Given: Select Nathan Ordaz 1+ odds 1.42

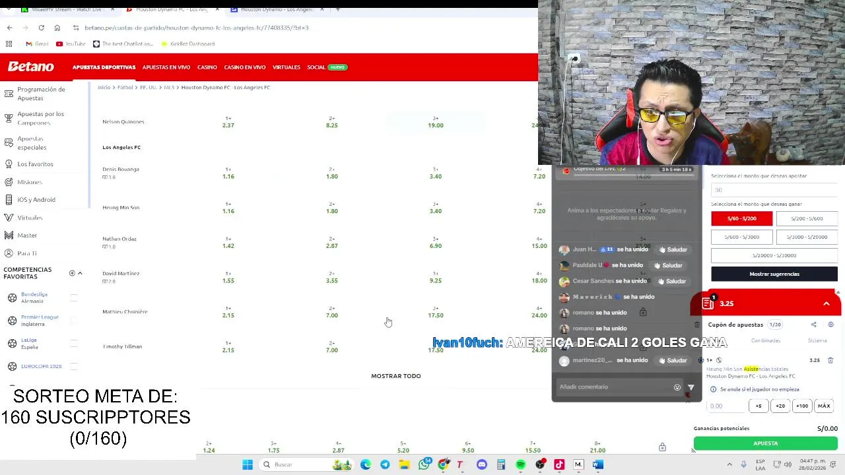Looking at the screenshot, I should 228,242.
